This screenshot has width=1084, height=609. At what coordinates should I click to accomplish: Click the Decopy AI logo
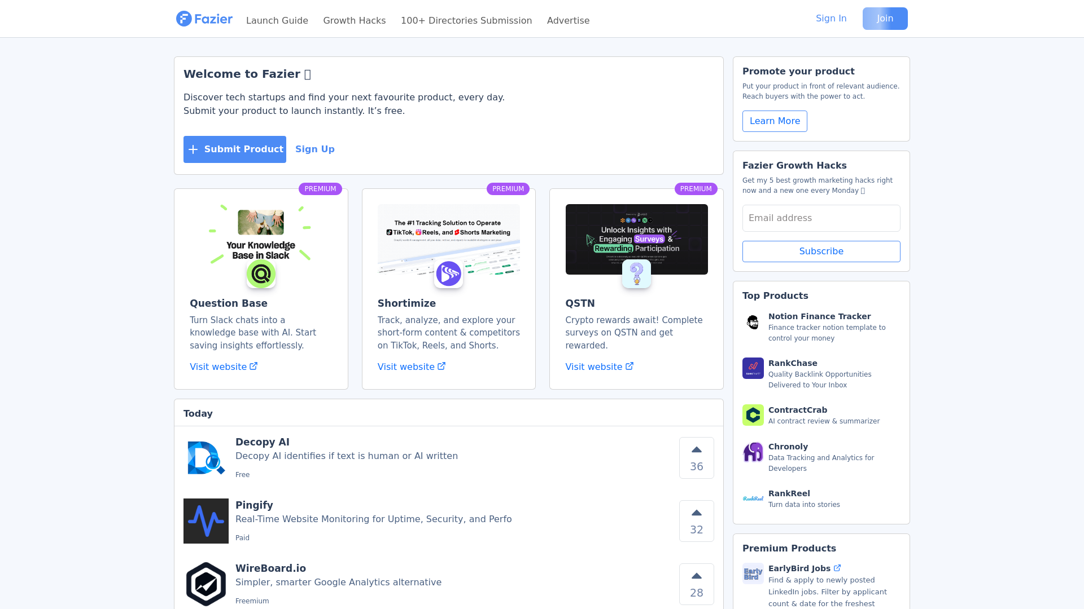206,458
